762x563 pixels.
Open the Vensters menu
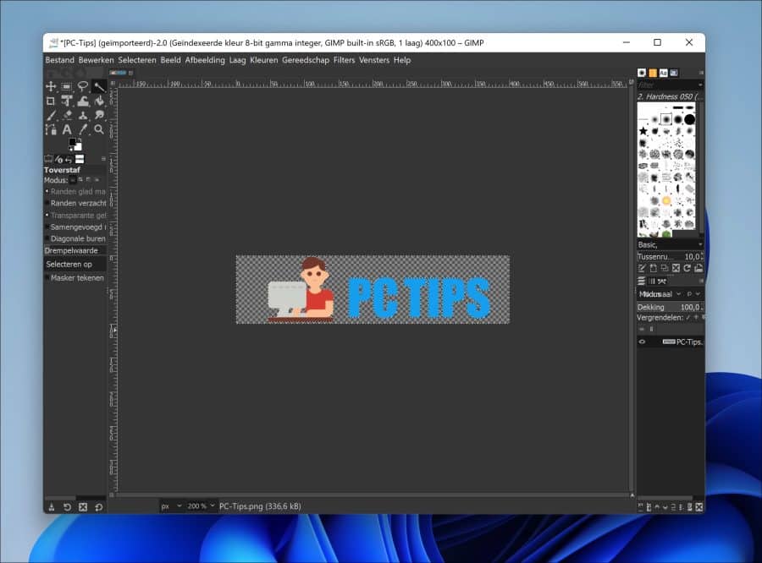click(x=374, y=60)
